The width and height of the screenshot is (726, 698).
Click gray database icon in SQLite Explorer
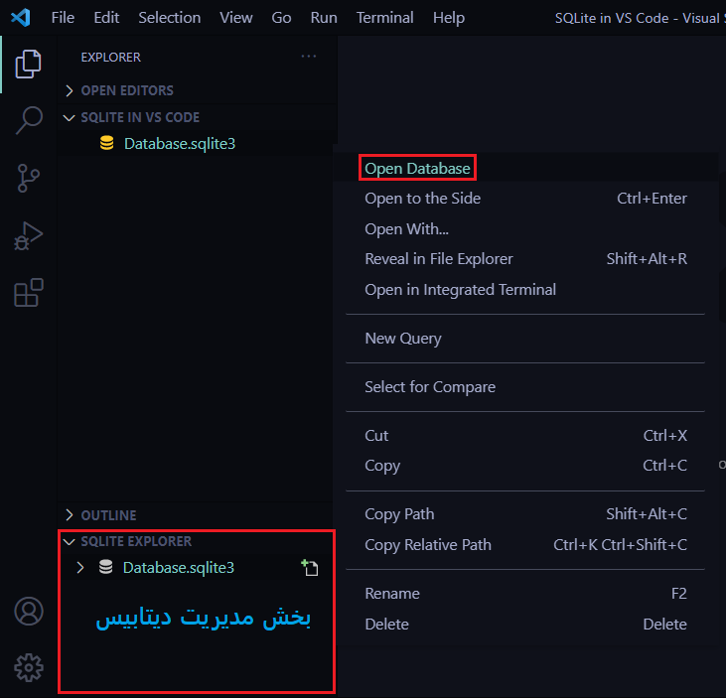click(x=106, y=567)
